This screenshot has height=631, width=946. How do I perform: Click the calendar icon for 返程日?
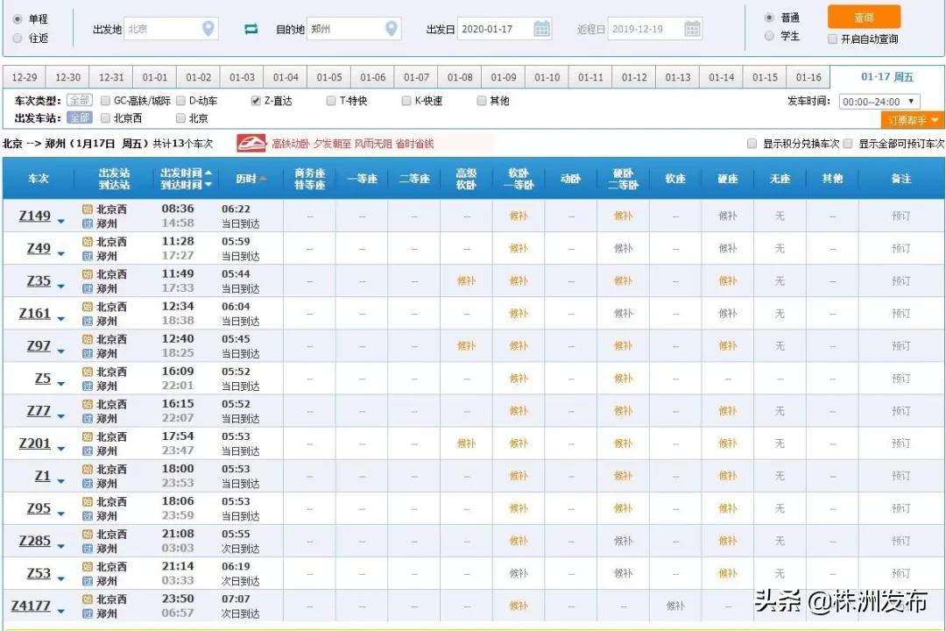692,27
